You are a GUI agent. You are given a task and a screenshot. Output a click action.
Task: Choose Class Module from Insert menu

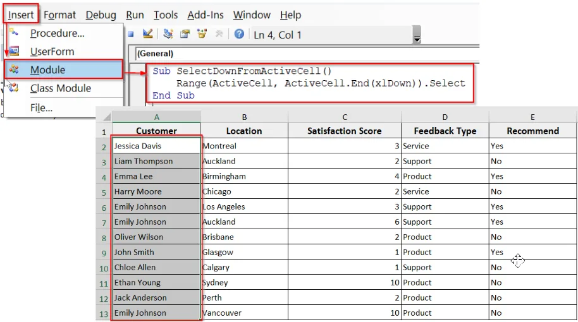coord(63,88)
